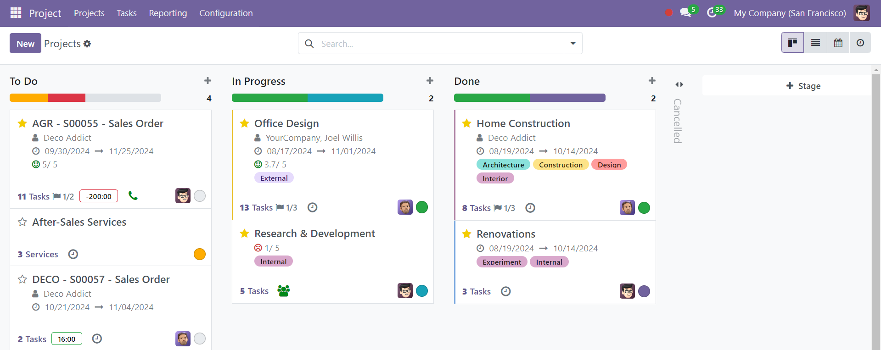
Task: Open the search options dropdown arrow
Action: (573, 43)
